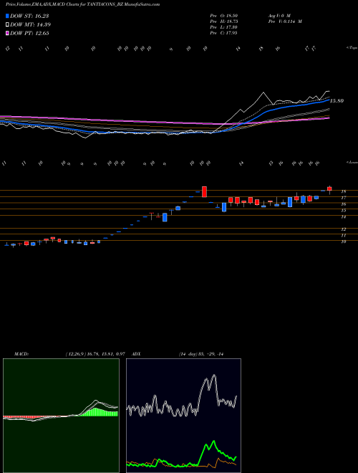Click the MACD parameters '(12,26,9) 16.78, 15.81, 0.97'

point(95,354)
